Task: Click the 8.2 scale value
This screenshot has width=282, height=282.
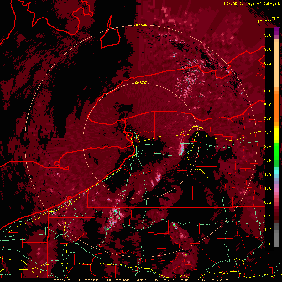Action: coord(268,63)
